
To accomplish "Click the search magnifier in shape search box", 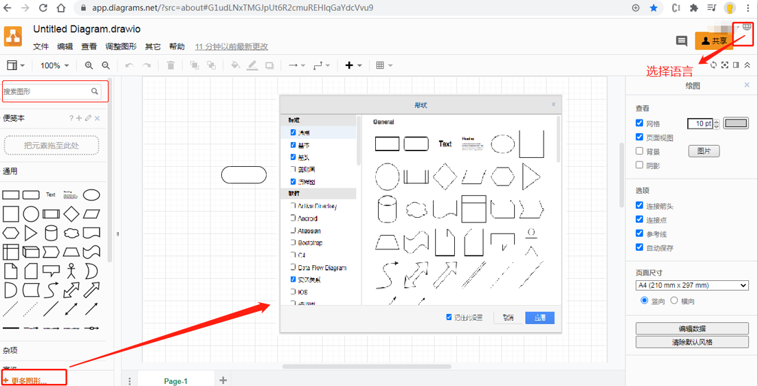I will [x=95, y=91].
